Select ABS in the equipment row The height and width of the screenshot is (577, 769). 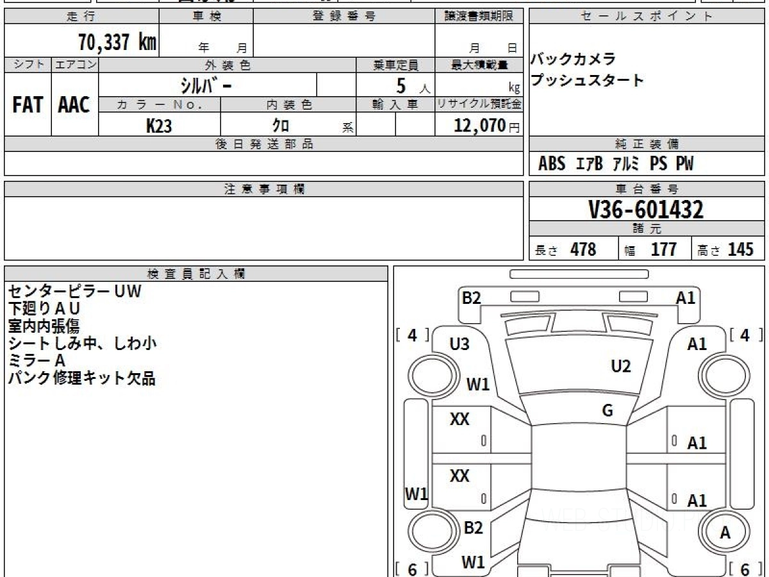[552, 164]
